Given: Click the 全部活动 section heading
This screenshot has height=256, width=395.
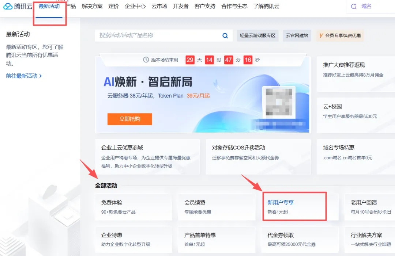Looking at the screenshot, I should tap(106, 186).
